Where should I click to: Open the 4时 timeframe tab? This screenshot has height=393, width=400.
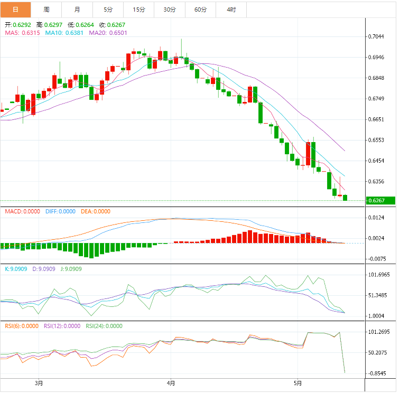coord(231,10)
